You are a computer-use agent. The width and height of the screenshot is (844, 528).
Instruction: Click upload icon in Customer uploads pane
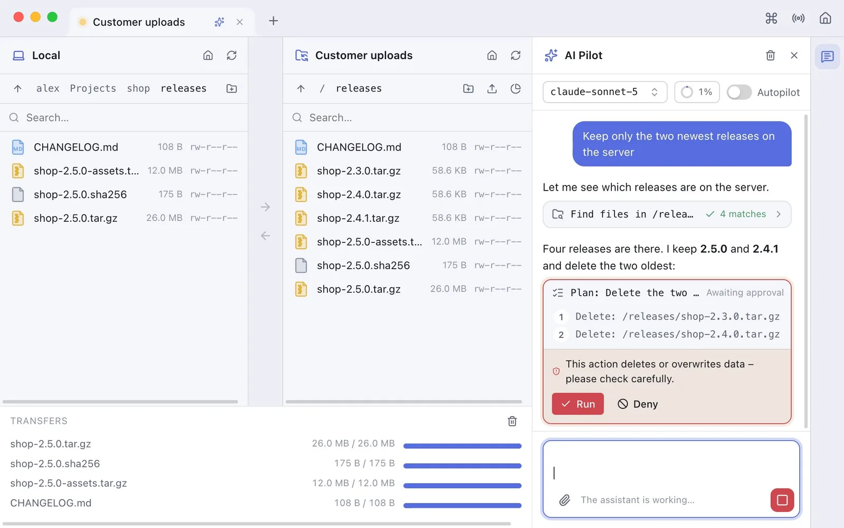(492, 89)
